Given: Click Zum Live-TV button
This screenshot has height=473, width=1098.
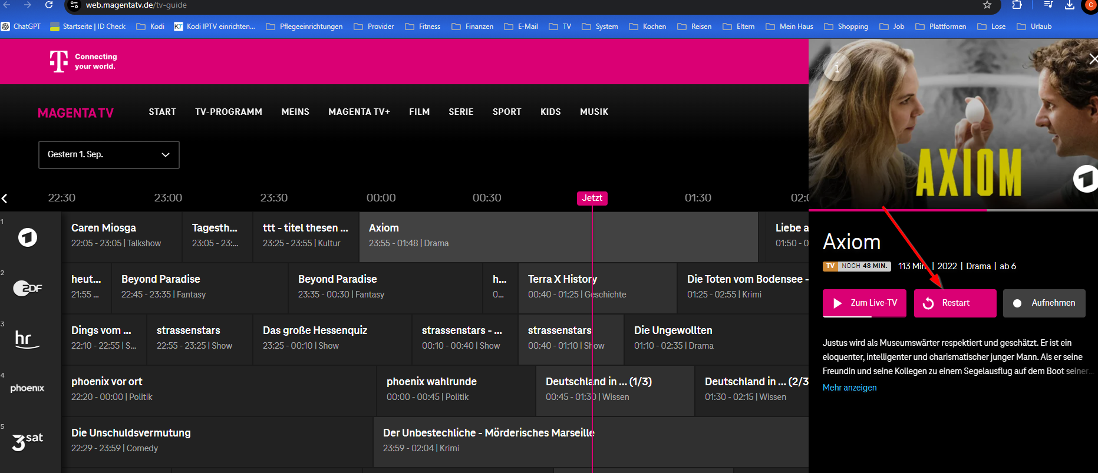Looking at the screenshot, I should tap(865, 303).
